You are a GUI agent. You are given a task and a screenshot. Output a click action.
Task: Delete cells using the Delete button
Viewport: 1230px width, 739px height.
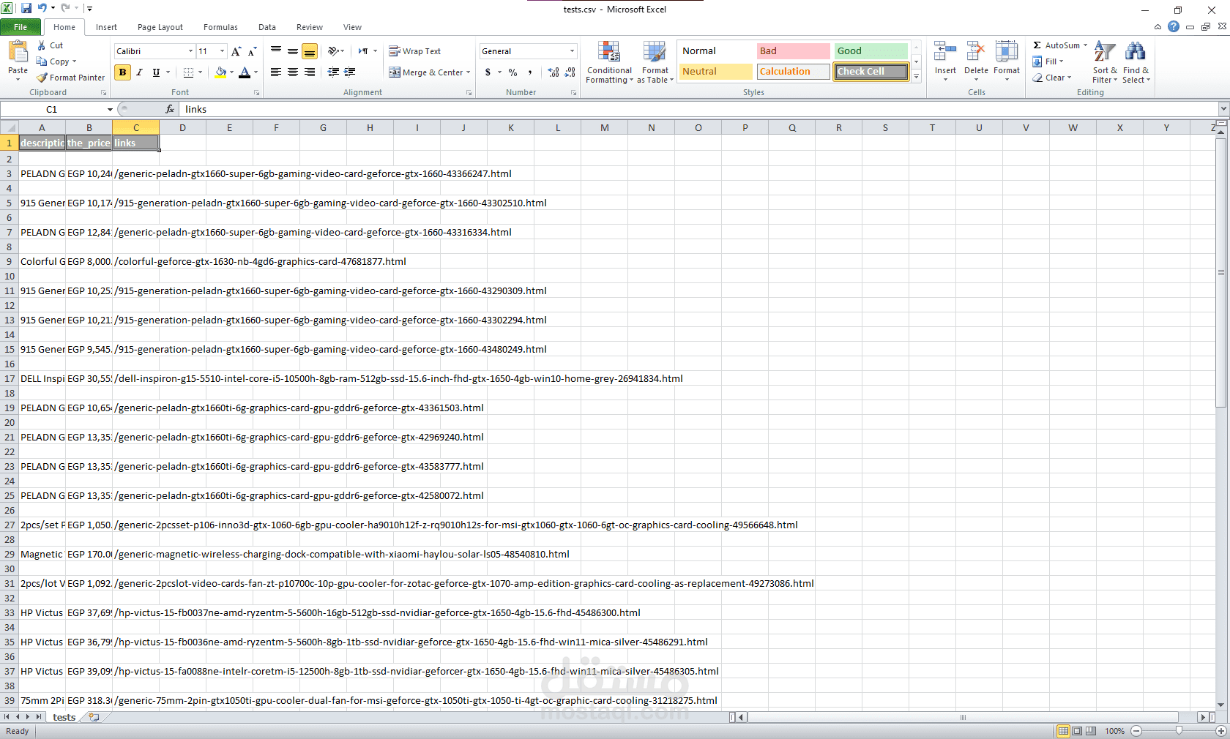point(976,61)
